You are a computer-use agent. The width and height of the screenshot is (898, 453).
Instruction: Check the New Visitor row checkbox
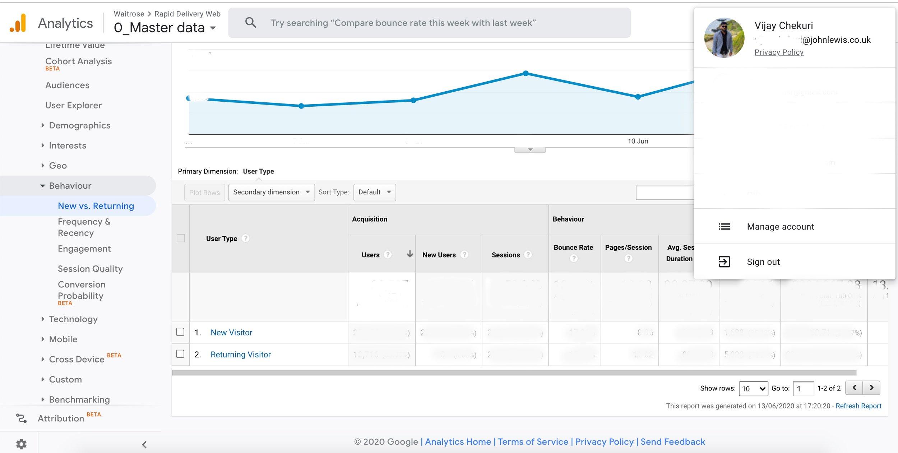[180, 332]
